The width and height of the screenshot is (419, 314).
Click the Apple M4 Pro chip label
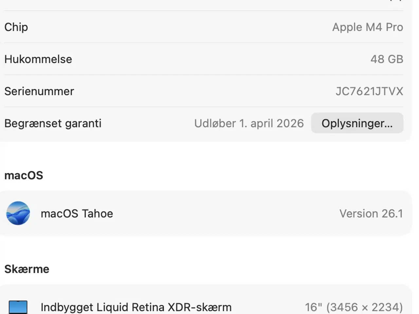click(x=367, y=27)
